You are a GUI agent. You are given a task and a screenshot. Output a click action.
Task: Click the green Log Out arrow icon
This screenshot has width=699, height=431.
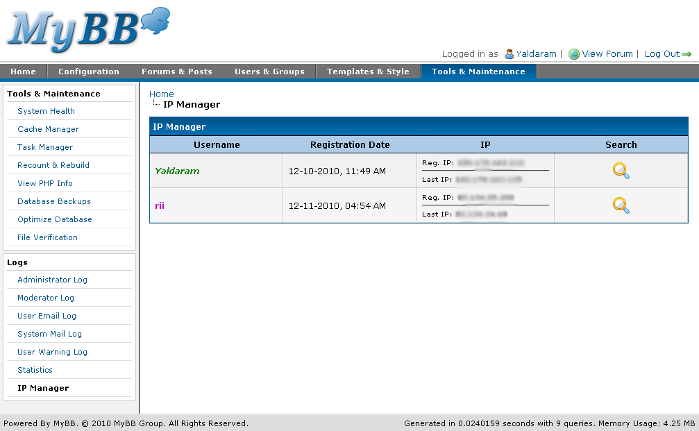tap(687, 54)
